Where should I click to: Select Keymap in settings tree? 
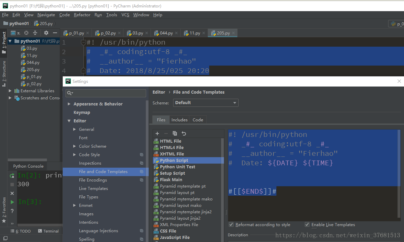(82, 113)
